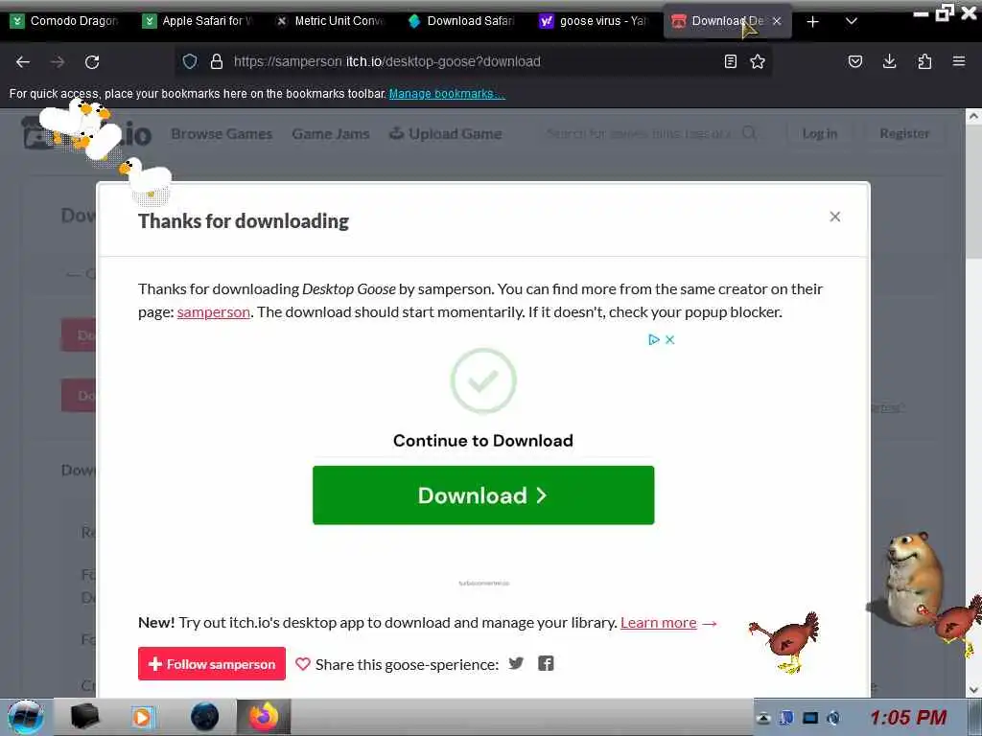
Task: Toggle reader view icon in address bar
Action: (730, 61)
